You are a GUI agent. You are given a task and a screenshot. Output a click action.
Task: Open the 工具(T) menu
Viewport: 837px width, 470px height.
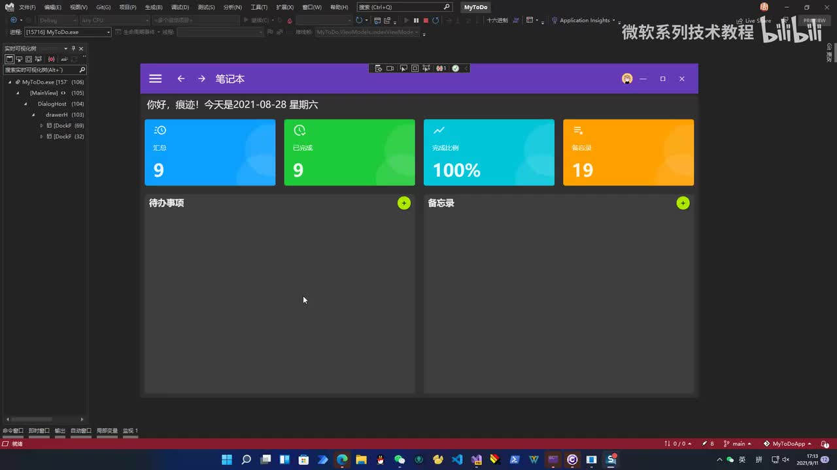259,7
